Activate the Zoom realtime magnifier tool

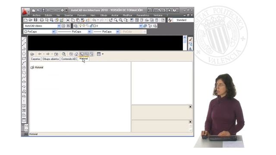[x=116, y=20]
